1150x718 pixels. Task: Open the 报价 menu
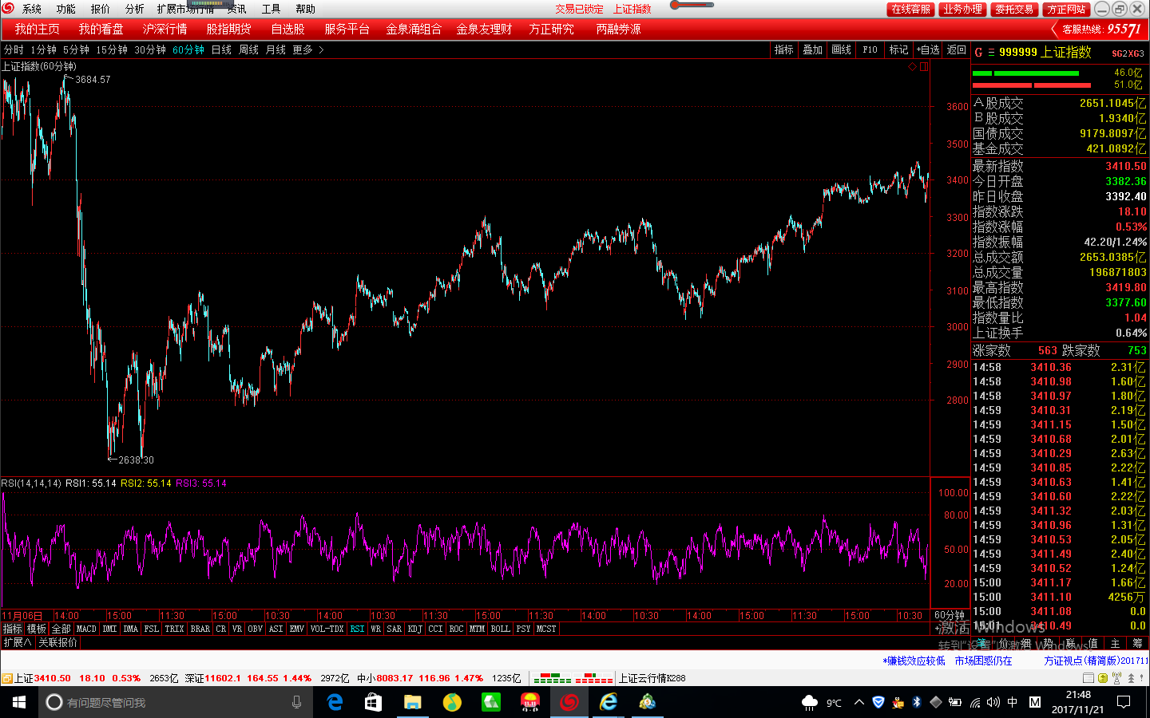(x=100, y=9)
